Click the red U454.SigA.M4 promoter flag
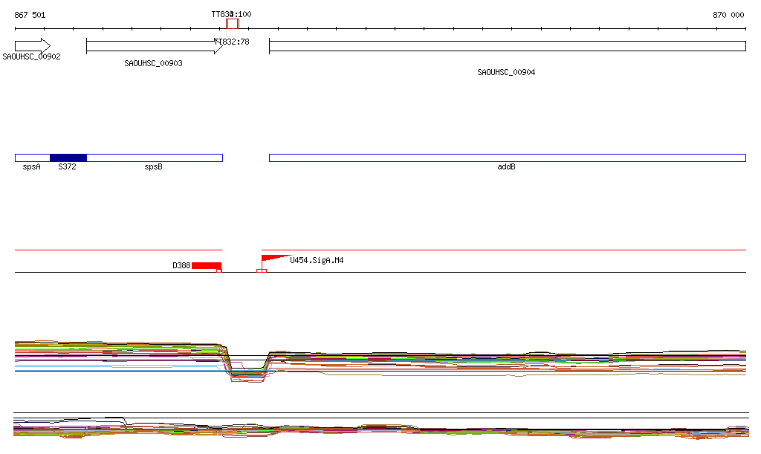This screenshot has width=761, height=454. point(273,259)
